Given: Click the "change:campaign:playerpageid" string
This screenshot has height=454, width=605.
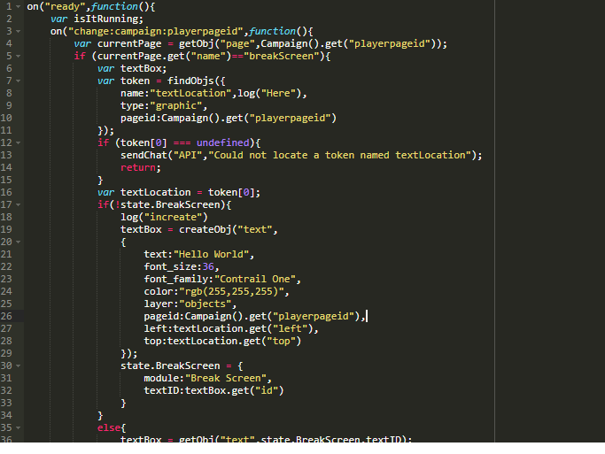Looking at the screenshot, I should point(156,31).
